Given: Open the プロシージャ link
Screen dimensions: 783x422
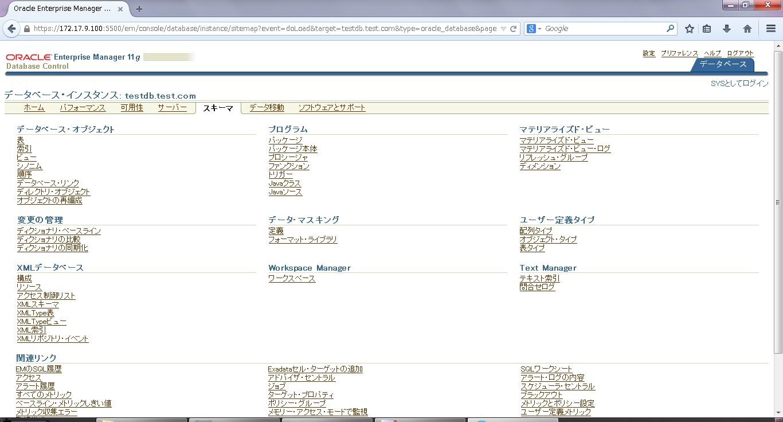Looking at the screenshot, I should (288, 158).
